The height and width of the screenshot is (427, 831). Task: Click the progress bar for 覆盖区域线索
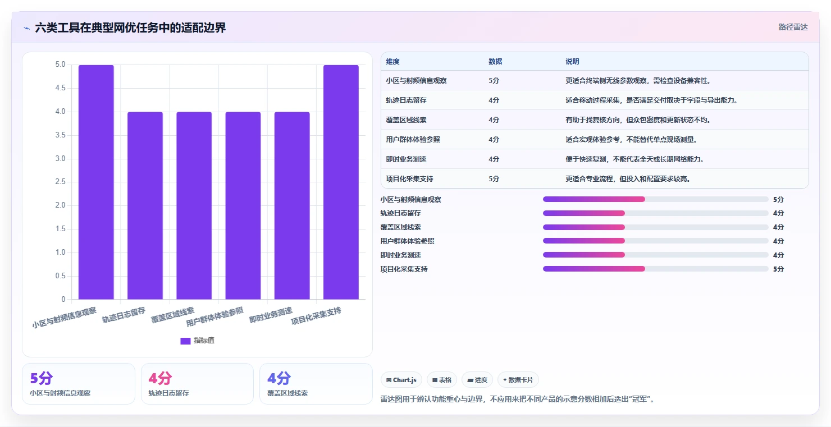pos(656,227)
